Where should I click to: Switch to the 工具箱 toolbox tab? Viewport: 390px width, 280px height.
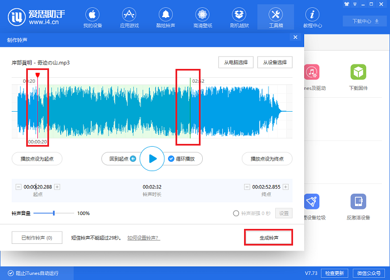click(x=275, y=18)
